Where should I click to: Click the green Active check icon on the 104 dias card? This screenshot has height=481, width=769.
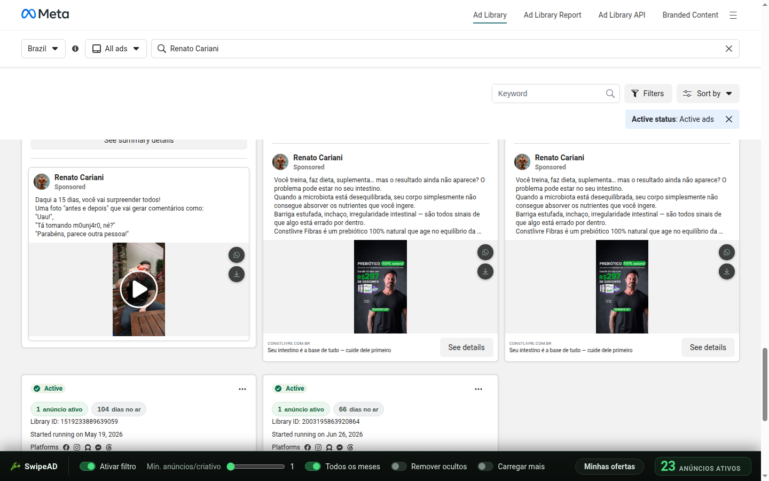(37, 389)
